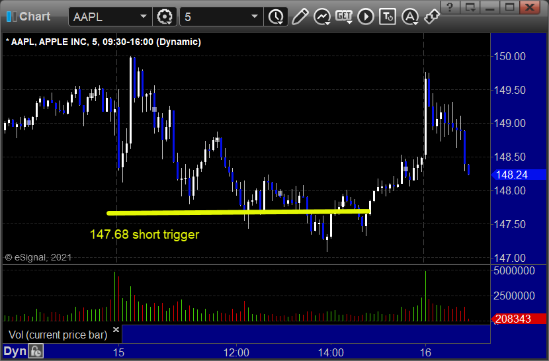
Task: Click the 148.24 current price marker
Action: (519, 175)
